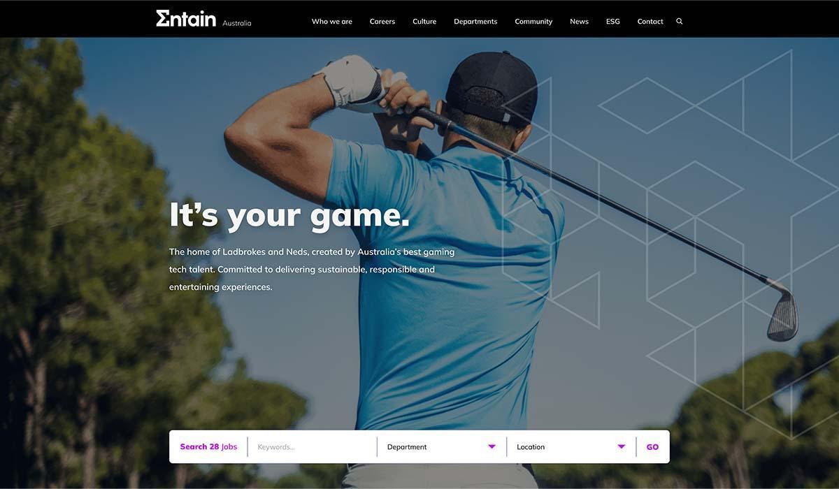Click the purple arrow beside Department
Viewport: 839px width, 489px height.
click(x=492, y=447)
